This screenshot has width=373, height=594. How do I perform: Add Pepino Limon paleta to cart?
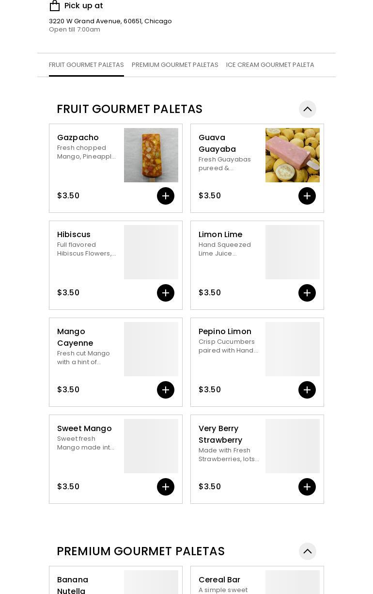pyautogui.click(x=307, y=390)
